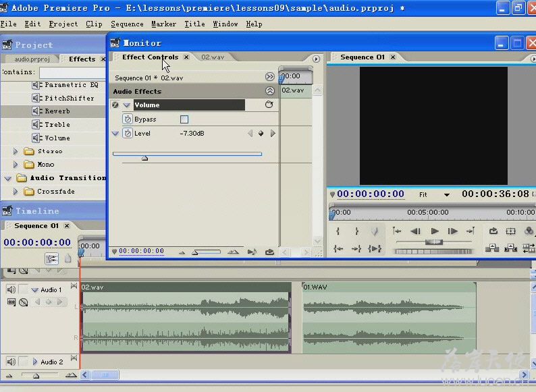The image size is (536, 392).
Task: Reset the Volume effect in Effect Controls
Action: pyautogui.click(x=269, y=105)
